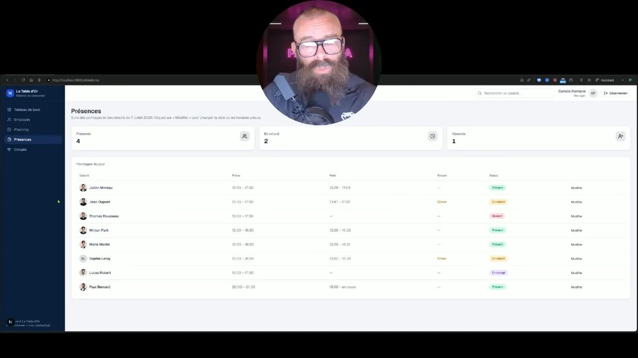Open the Assistant button in browser toolbar
This screenshot has height=358, width=638.
pos(605,80)
